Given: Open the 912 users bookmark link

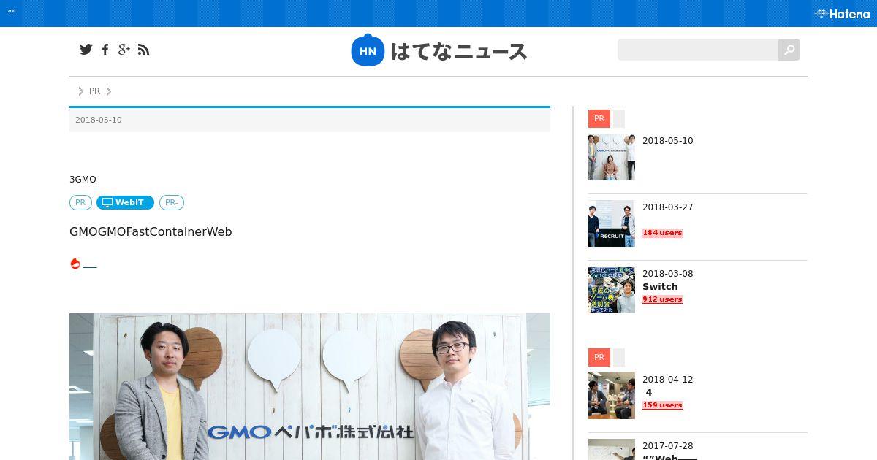Looking at the screenshot, I should 662,299.
